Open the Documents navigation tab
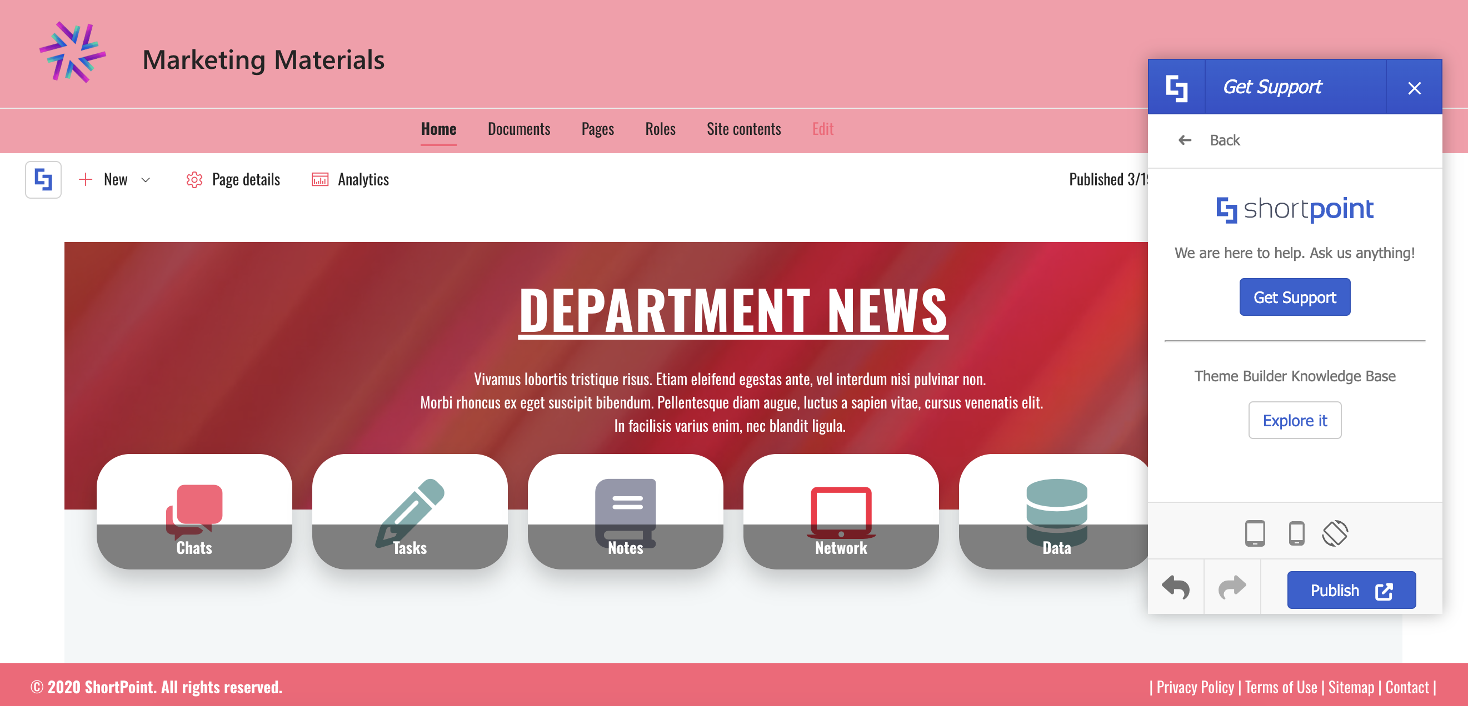The height and width of the screenshot is (706, 1468). [518, 129]
